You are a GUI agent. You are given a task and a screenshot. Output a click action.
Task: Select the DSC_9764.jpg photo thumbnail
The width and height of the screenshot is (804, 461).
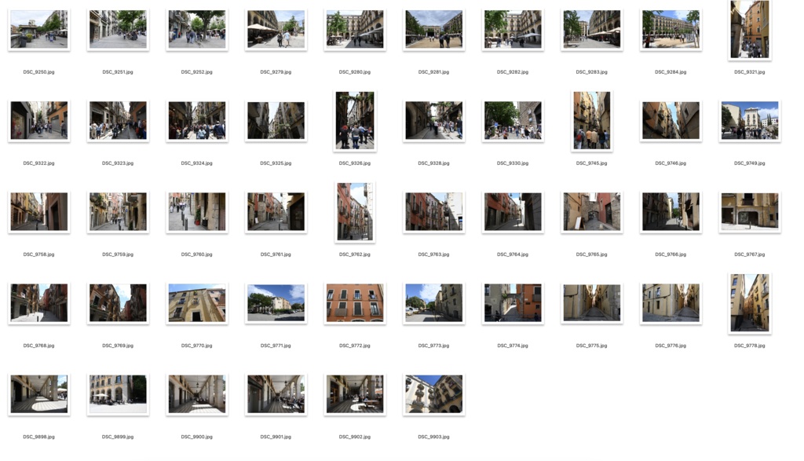click(x=513, y=212)
